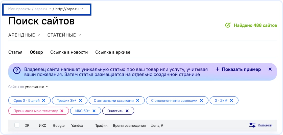Remove the Трафик 3k+ filter chip
The height and width of the screenshot is (135, 283).
(80, 100)
